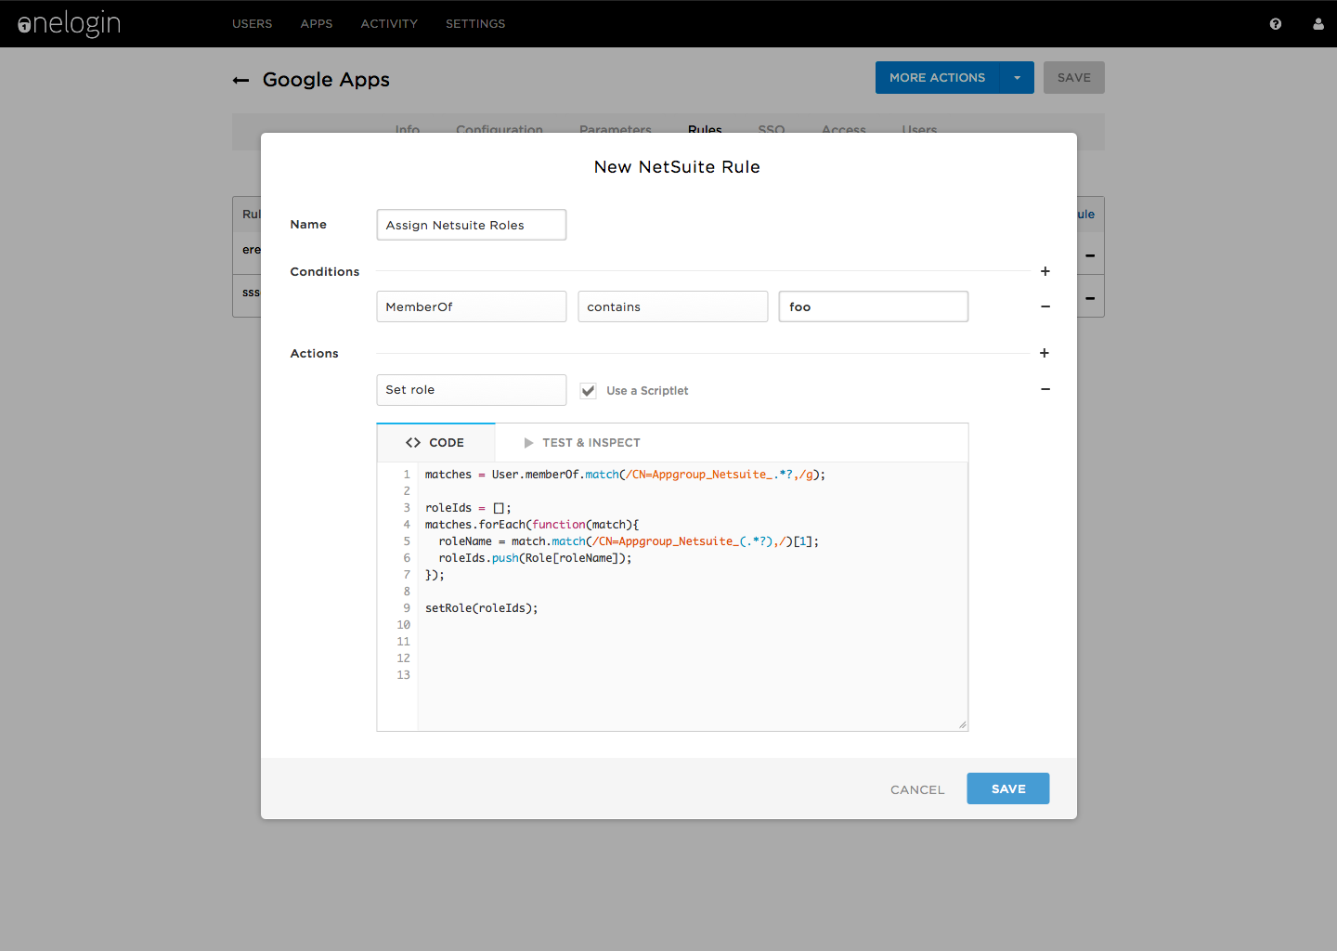Screen dimensions: 1337x951
Task: Open the Set role action dropdown
Action: click(x=472, y=390)
